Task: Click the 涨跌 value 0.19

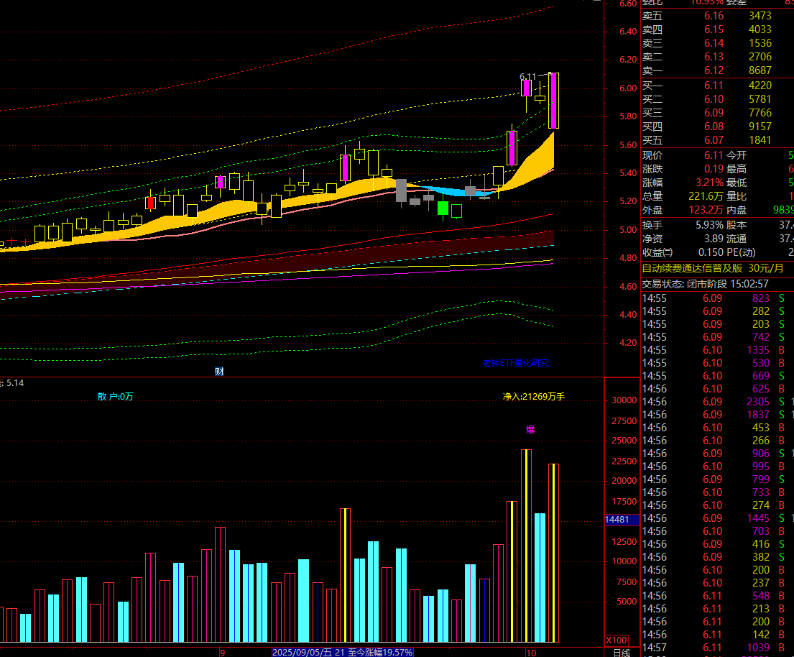Action: point(714,169)
